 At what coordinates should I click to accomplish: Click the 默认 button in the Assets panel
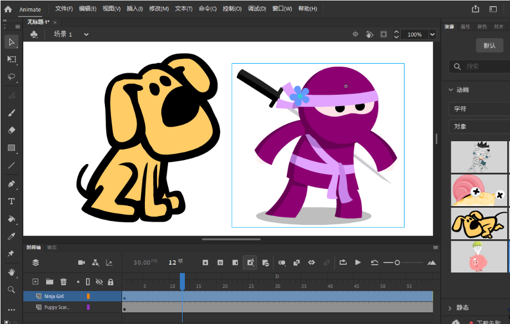[x=489, y=45]
